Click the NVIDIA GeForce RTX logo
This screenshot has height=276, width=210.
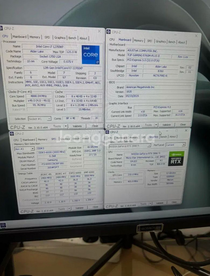pos(176,159)
